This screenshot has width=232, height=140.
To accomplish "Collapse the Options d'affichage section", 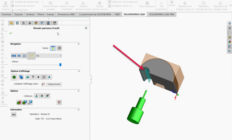I will click(x=79, y=71).
